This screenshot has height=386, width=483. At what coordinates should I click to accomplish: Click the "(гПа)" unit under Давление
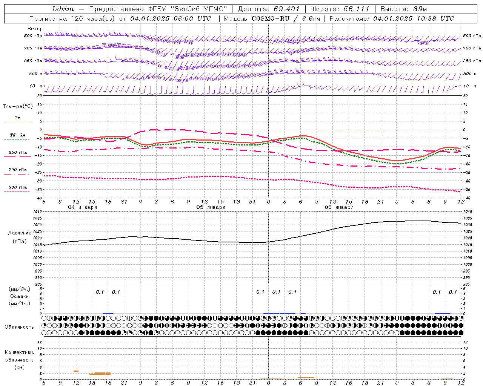click(19, 241)
